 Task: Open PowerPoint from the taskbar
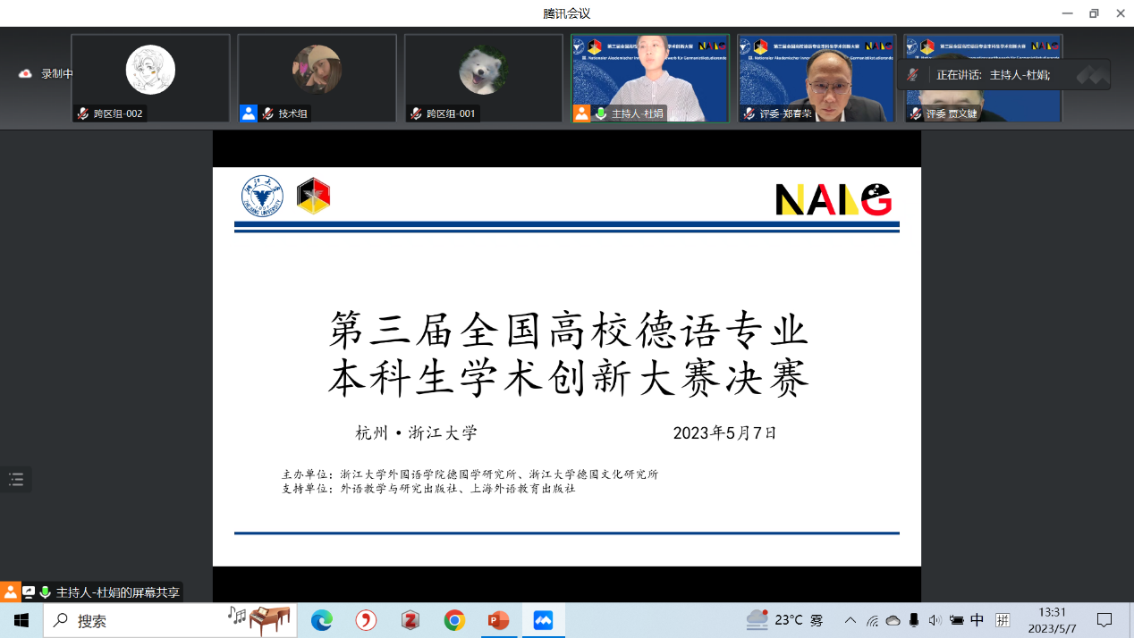point(498,620)
